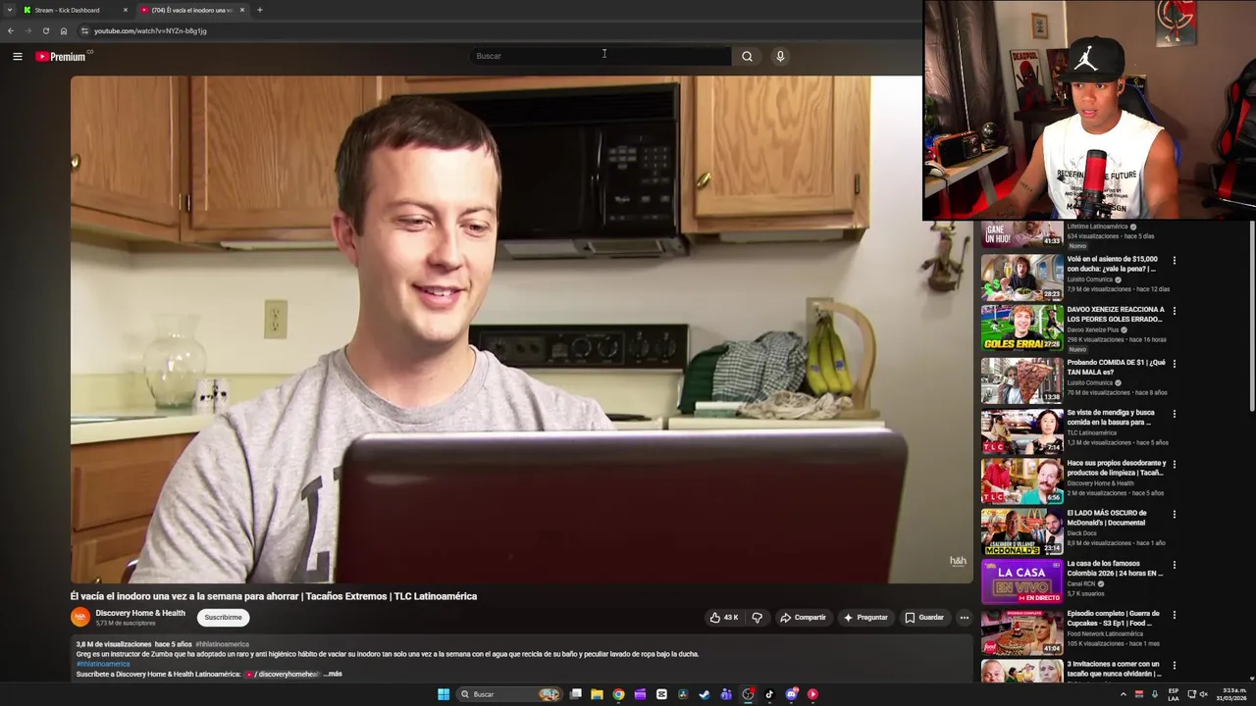Open Discovery Home & Health channel name link

click(140, 613)
